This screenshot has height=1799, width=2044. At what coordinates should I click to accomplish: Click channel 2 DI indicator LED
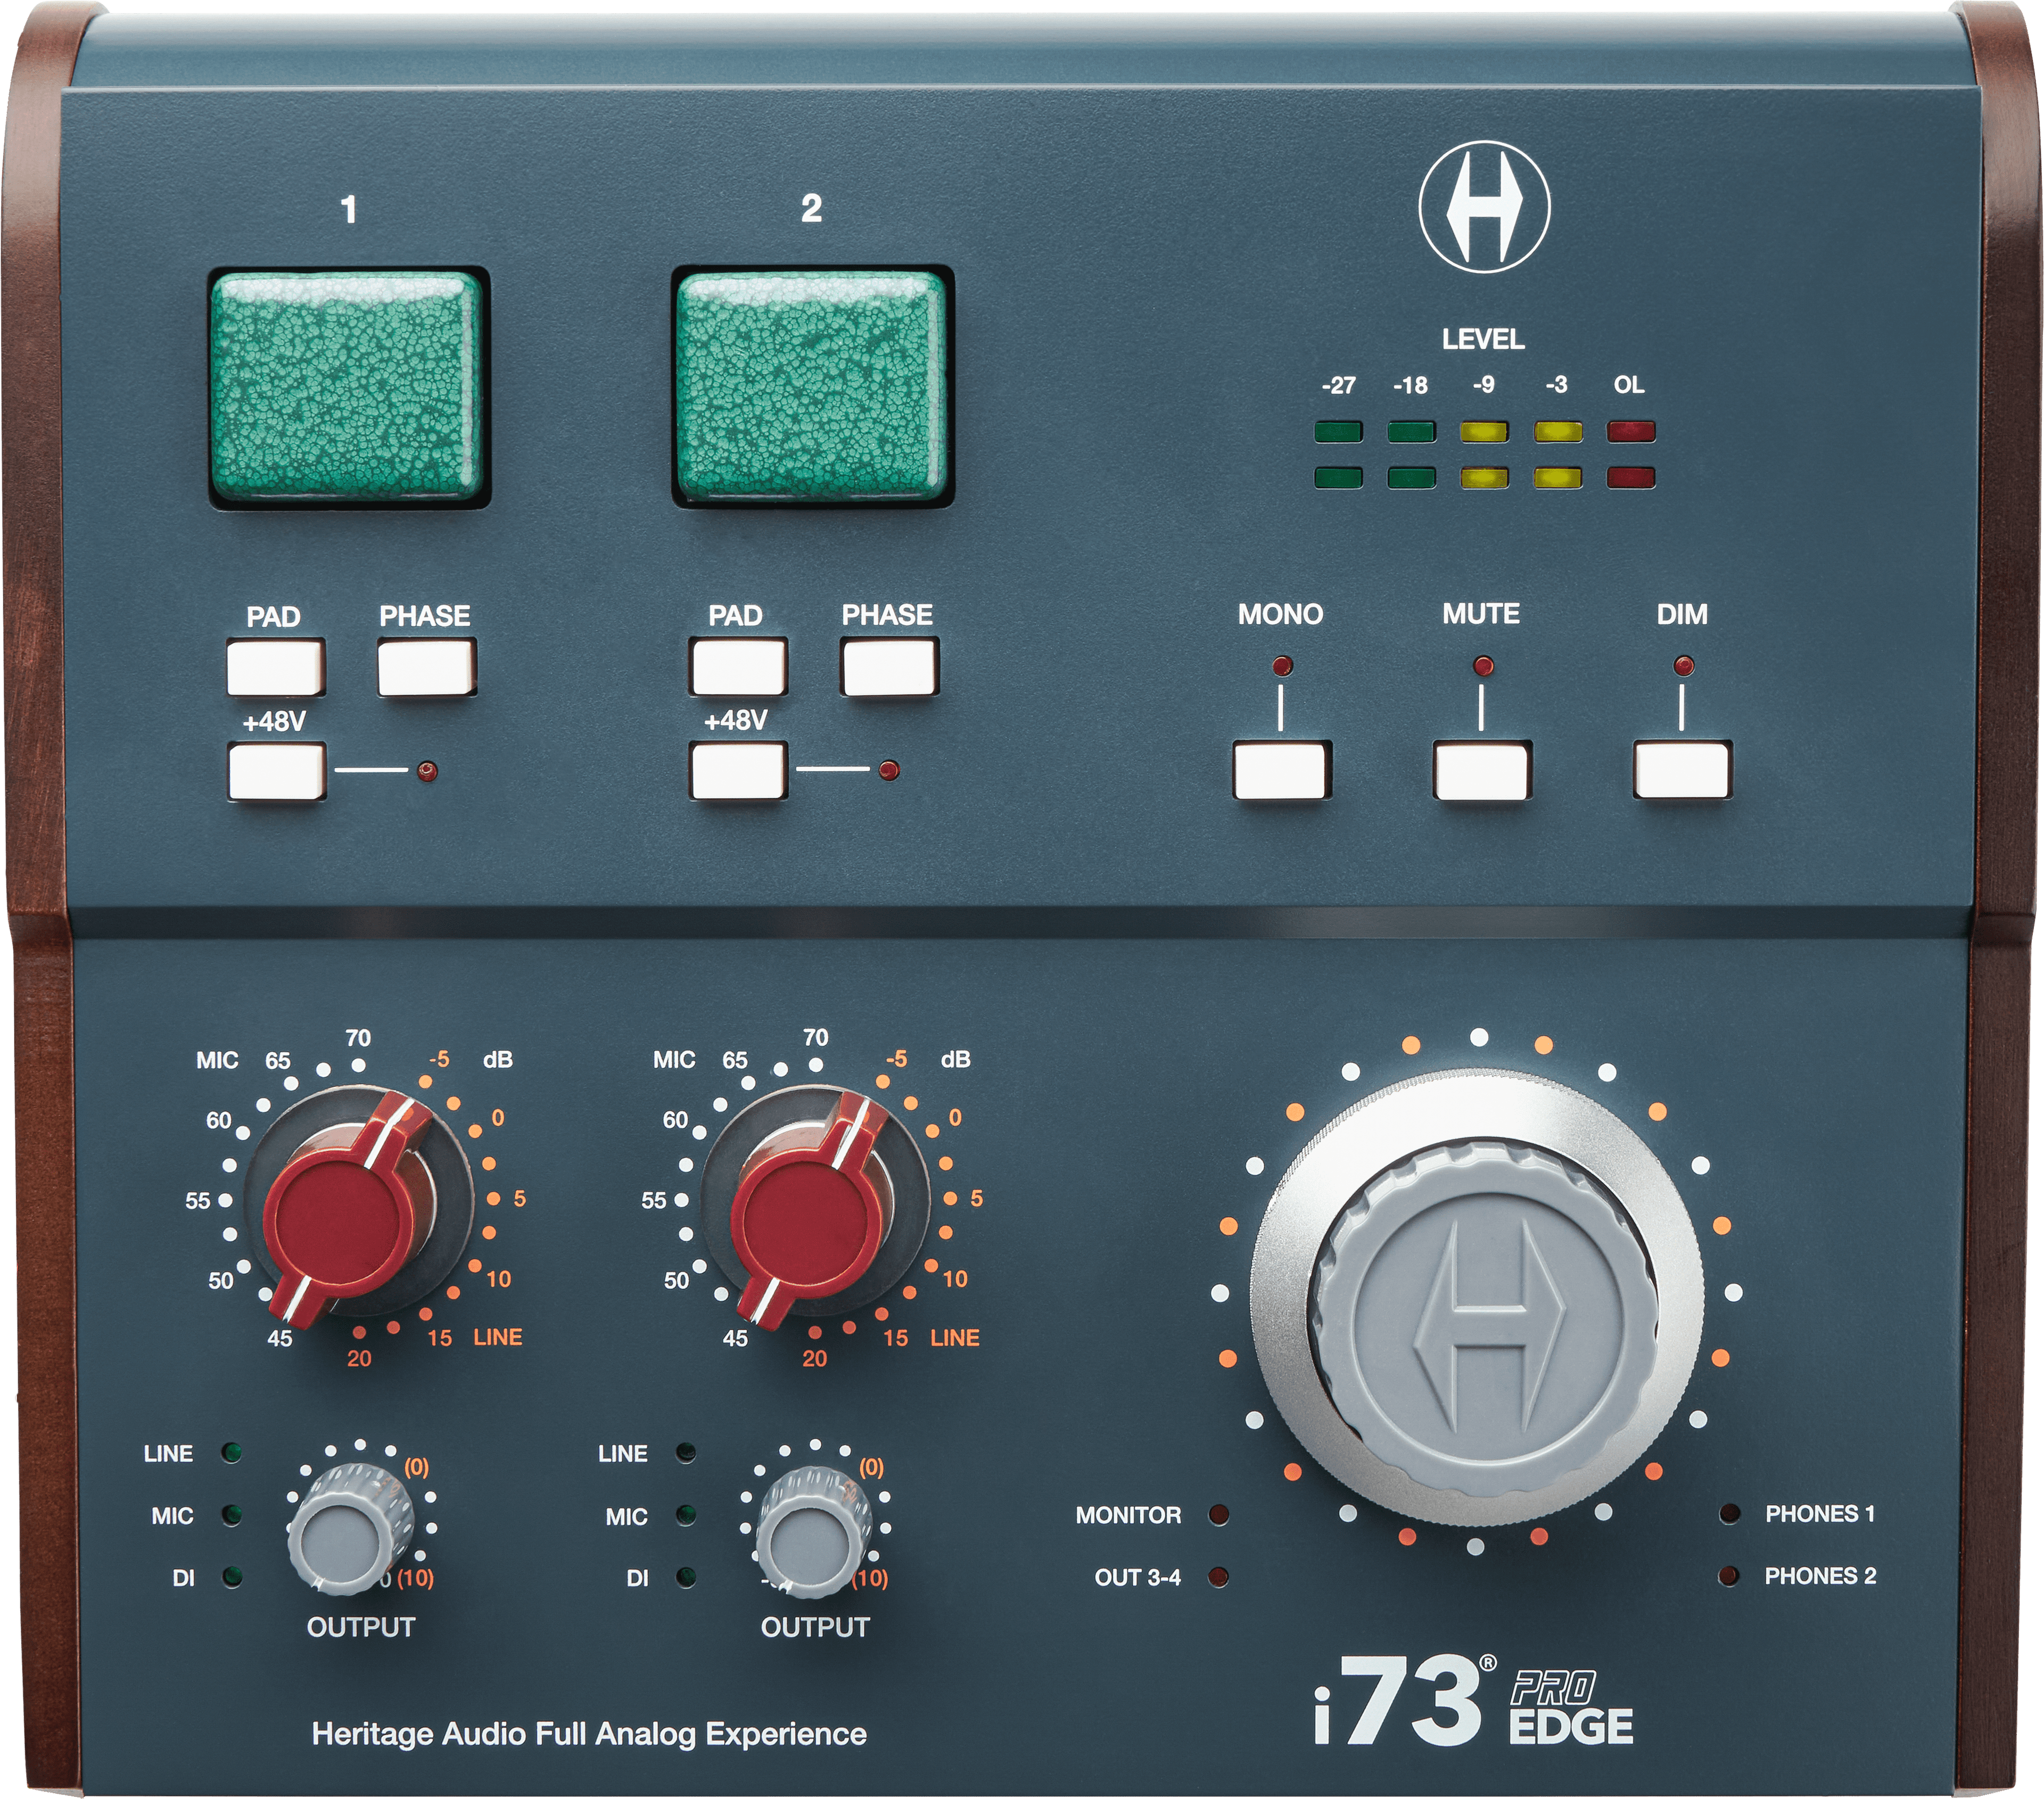[686, 1577]
